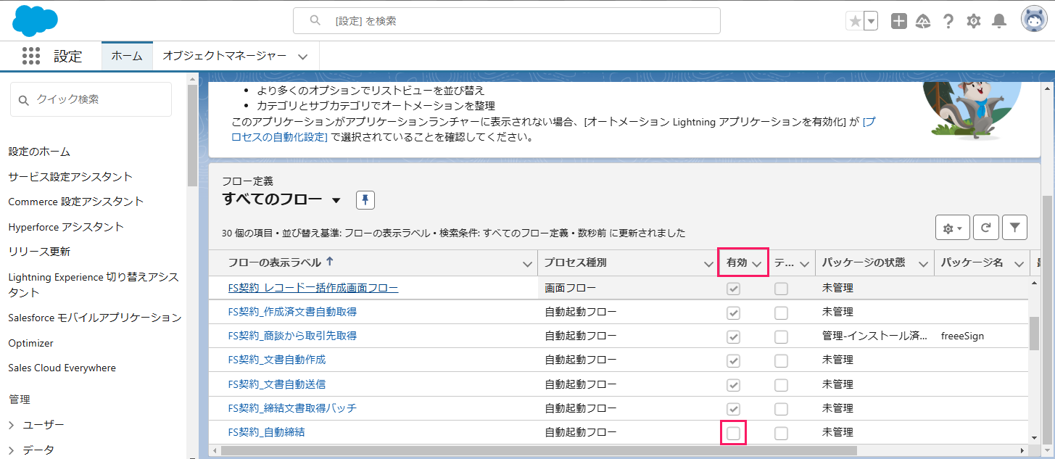This screenshot has height=459, width=1055.
Task: Open FS契約_商談から取引先取得 flow link
Action: click(292, 336)
